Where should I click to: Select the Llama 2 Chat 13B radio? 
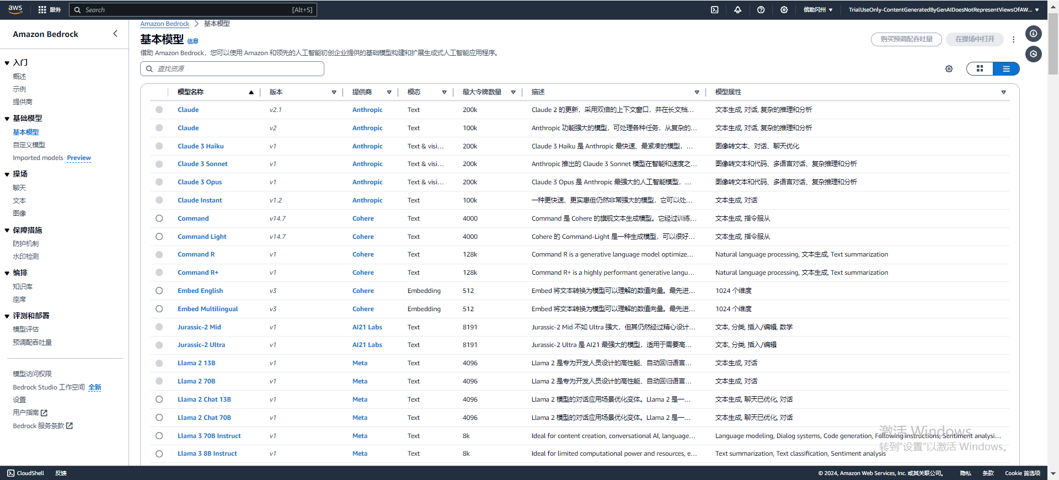pyautogui.click(x=159, y=399)
